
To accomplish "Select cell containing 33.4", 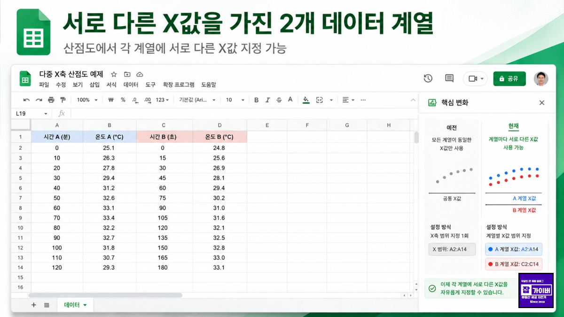I will tap(110, 217).
